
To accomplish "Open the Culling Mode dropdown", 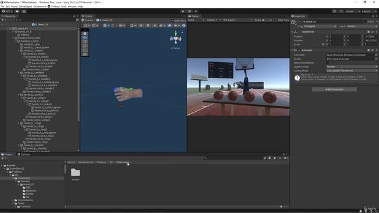I will click(x=352, y=71).
